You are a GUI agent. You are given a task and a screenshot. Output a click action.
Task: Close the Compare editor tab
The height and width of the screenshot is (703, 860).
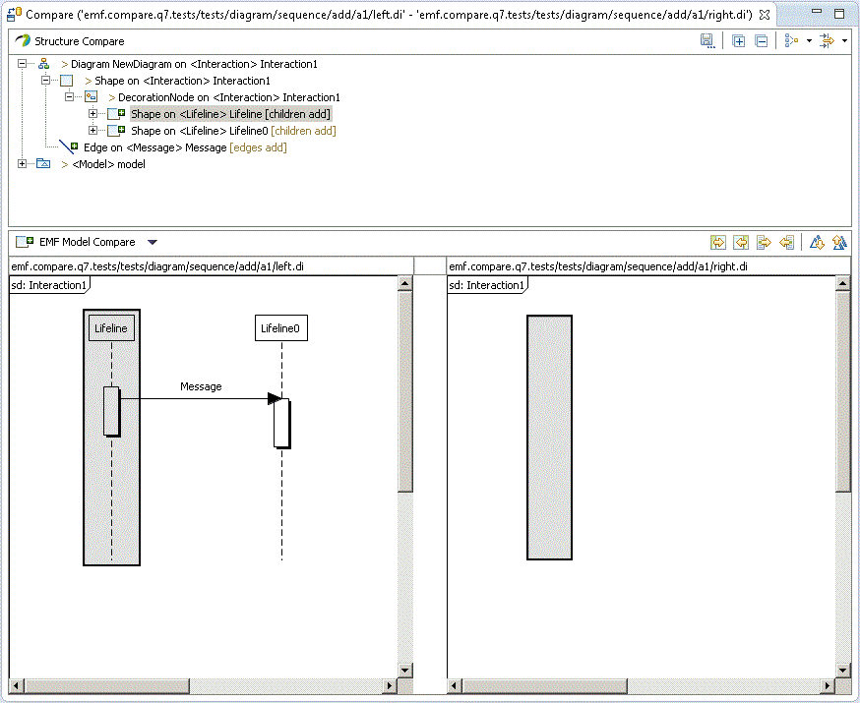(x=765, y=15)
